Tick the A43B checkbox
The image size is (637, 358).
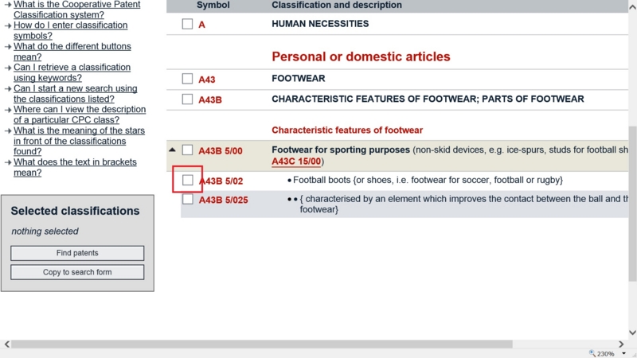pyautogui.click(x=187, y=99)
